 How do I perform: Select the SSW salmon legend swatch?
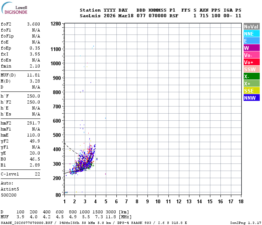click(x=252, y=69)
